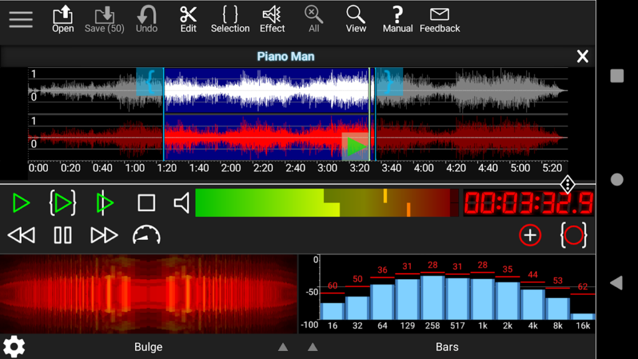Play the selection only with braces-play button
Image resolution: width=638 pixels, height=359 pixels.
tap(62, 203)
